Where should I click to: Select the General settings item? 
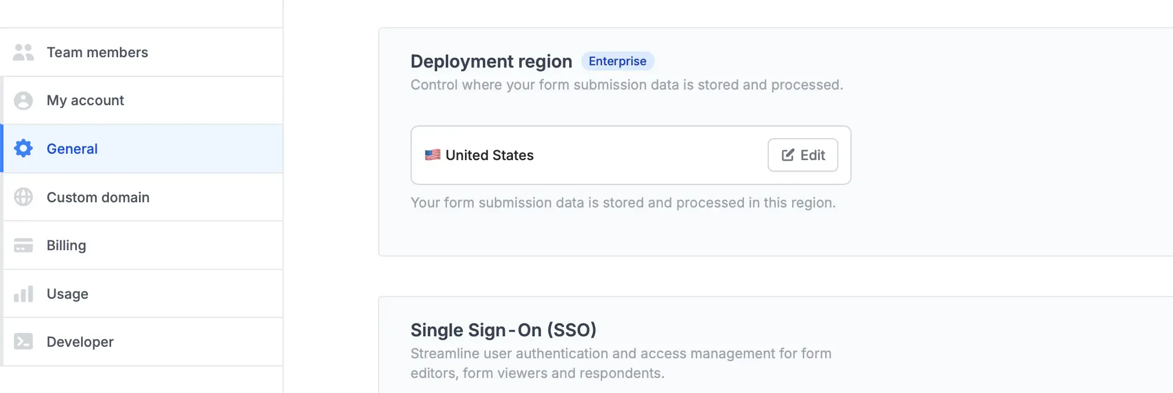[142, 149]
